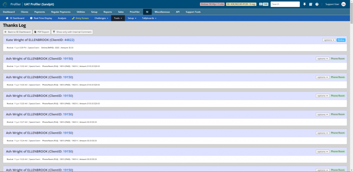This screenshot has height=172, width=353.
Task: Open the pinned items pin icon
Action: pos(305,4)
